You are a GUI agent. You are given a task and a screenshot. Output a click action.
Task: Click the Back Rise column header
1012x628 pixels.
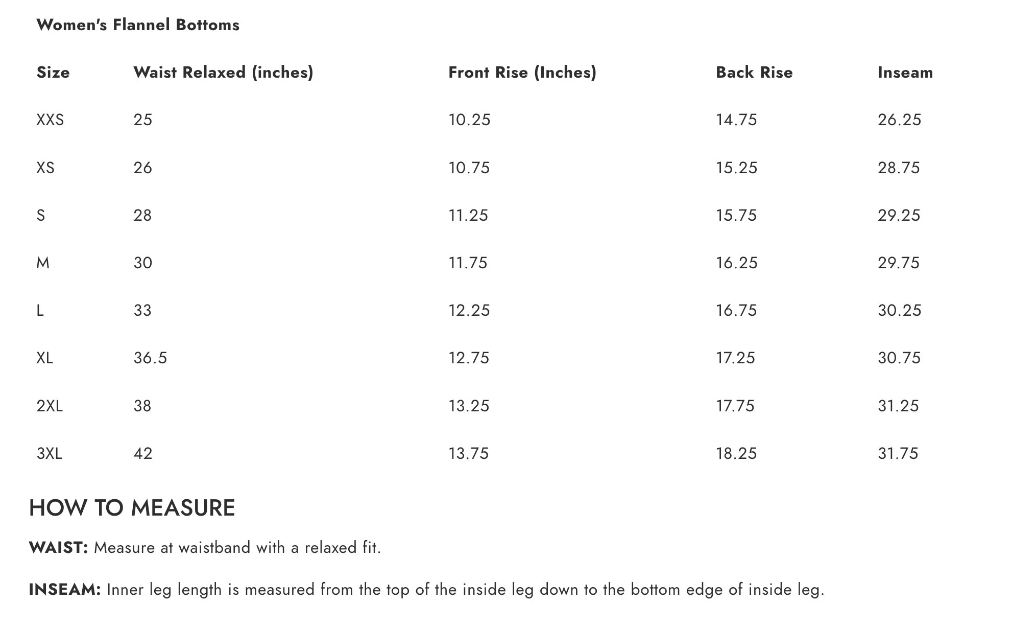[754, 73]
